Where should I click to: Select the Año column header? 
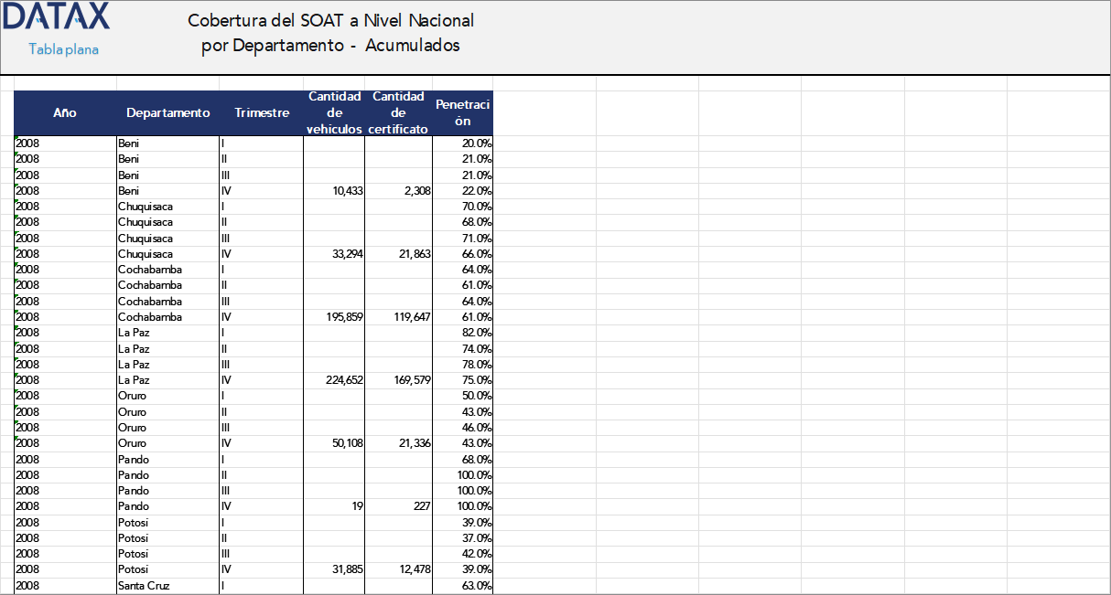click(65, 112)
